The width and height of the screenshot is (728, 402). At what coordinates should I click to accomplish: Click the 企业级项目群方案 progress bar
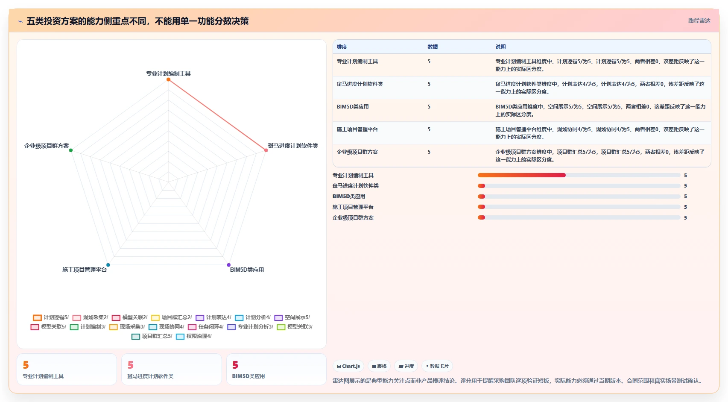579,217
